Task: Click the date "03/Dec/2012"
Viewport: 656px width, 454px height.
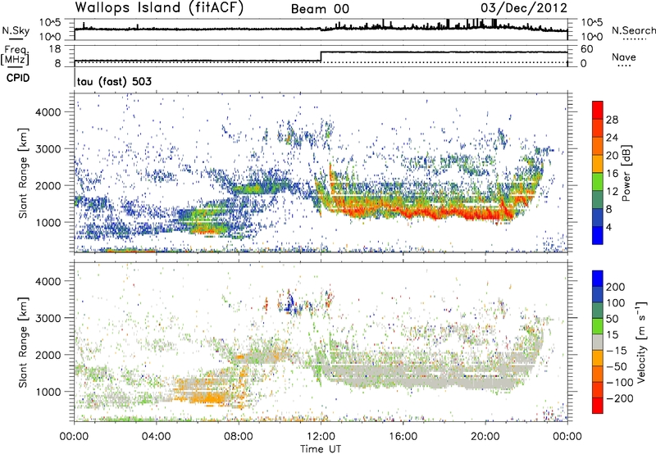Action: click(x=524, y=8)
